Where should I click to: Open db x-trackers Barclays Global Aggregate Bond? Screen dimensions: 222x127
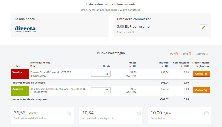59,89
